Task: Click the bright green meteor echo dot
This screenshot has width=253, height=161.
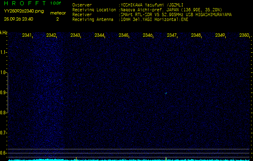Action: [166, 93]
